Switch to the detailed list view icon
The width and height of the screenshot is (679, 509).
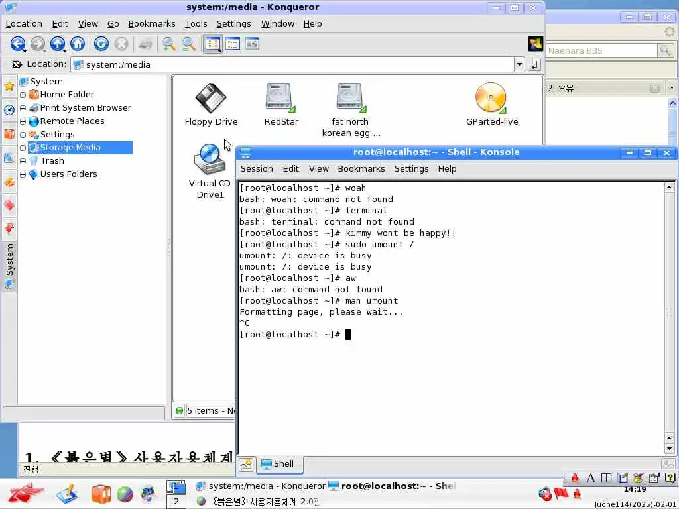(x=233, y=44)
